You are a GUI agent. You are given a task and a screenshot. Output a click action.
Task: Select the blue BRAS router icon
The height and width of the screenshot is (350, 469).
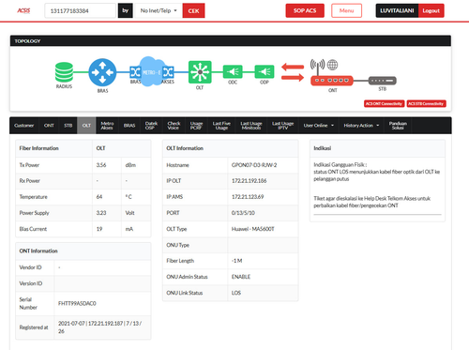[x=102, y=72]
